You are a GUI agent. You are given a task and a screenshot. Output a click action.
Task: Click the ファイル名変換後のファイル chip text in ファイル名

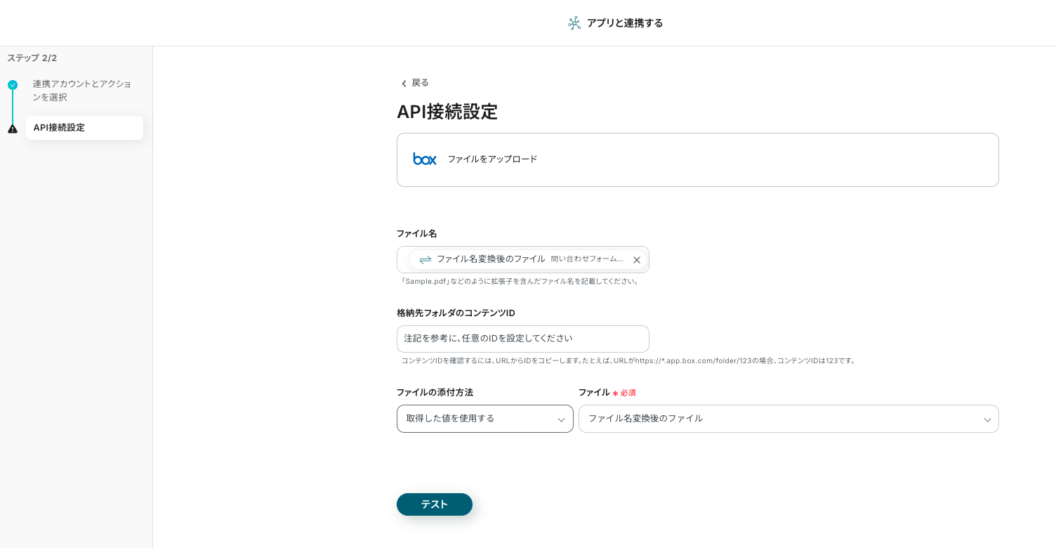point(491,259)
